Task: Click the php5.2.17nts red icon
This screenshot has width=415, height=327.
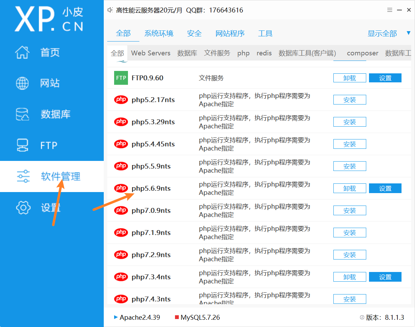Action: [121, 100]
